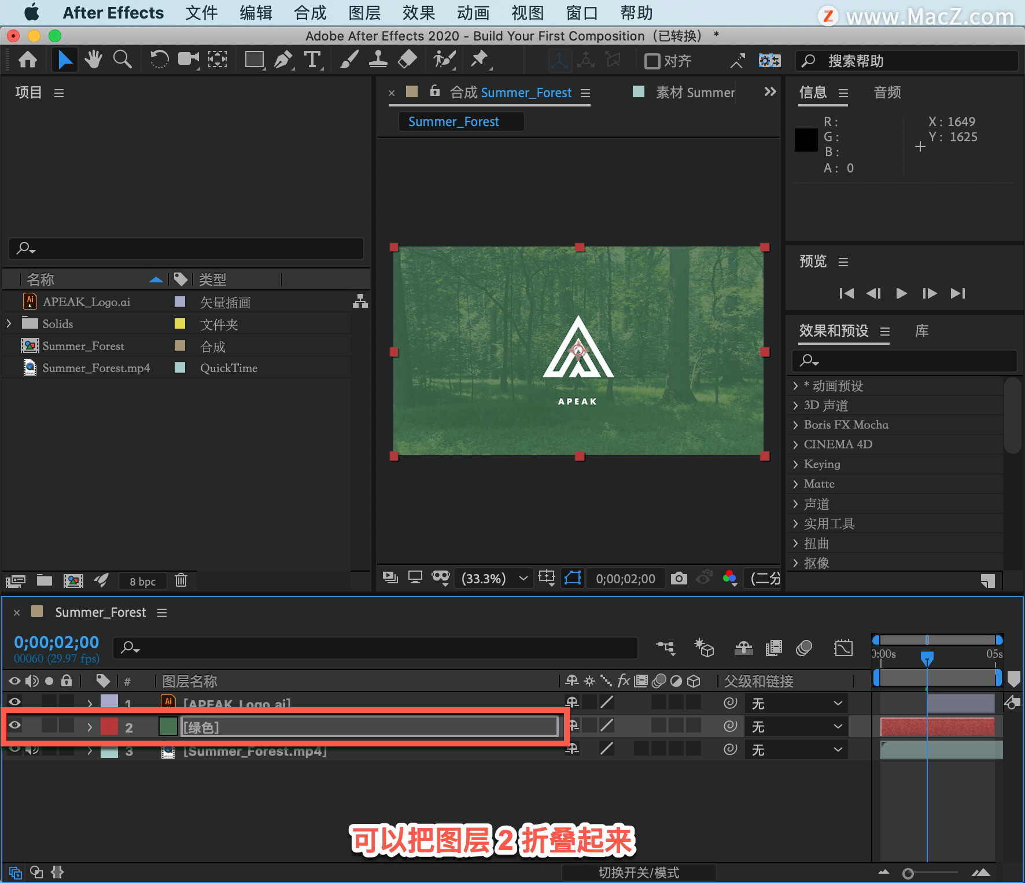This screenshot has height=883, width=1025.
Task: Open the 图层 menu
Action: 364,13
